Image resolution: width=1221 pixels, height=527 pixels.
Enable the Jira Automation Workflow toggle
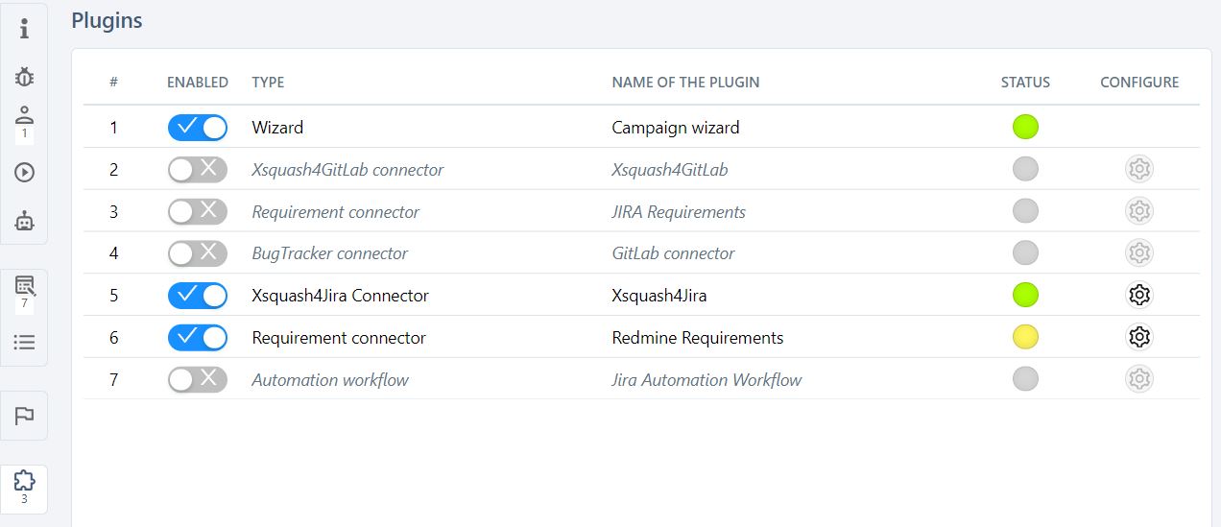[x=197, y=380]
